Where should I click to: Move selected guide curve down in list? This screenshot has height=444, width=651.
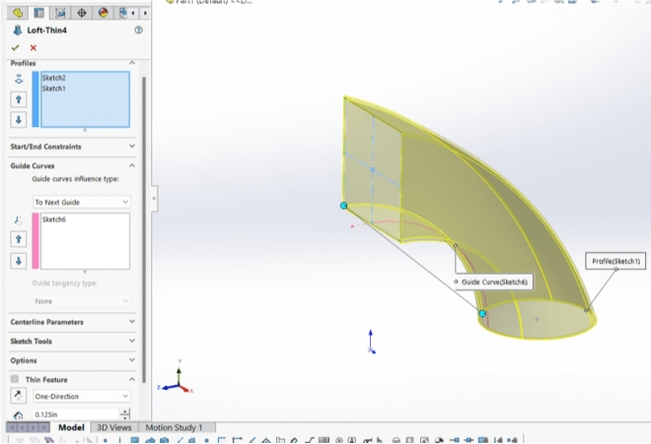[x=18, y=261]
